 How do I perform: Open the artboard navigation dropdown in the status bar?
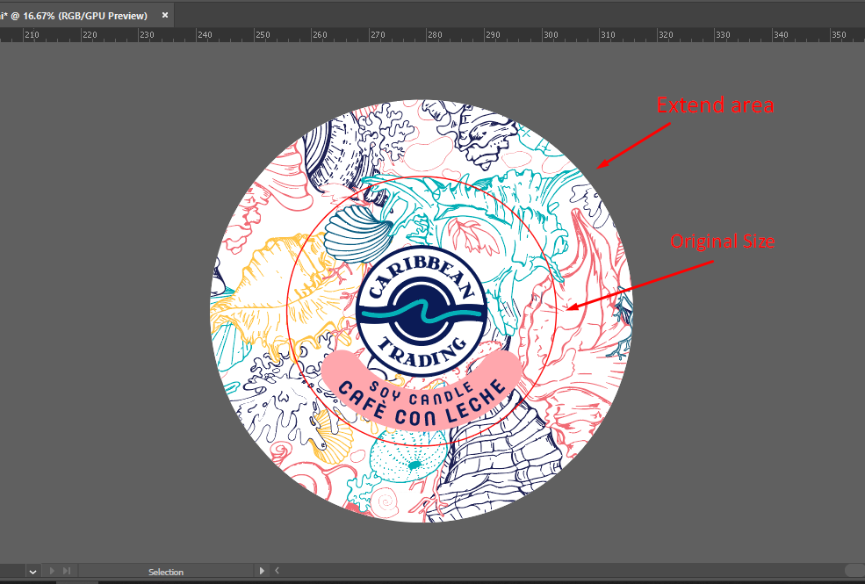coord(32,572)
